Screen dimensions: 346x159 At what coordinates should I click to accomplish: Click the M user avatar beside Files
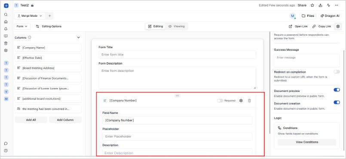[293, 16]
